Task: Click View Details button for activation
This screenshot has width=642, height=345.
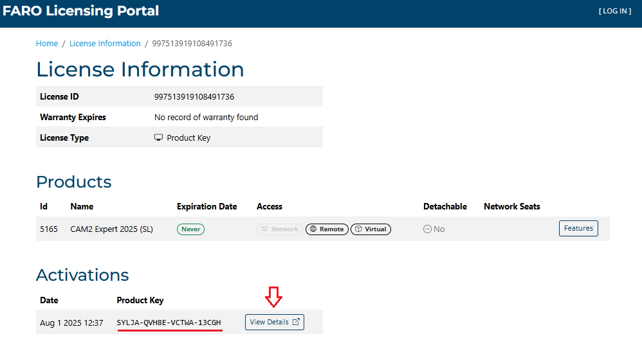Action: click(x=274, y=322)
